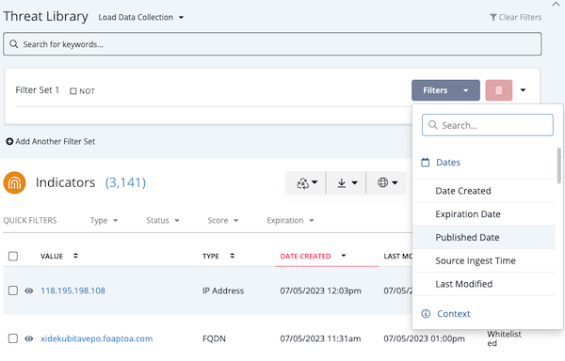The height and width of the screenshot is (361, 565).
Task: Click the filters dropdown scrollbar
Action: (x=558, y=165)
